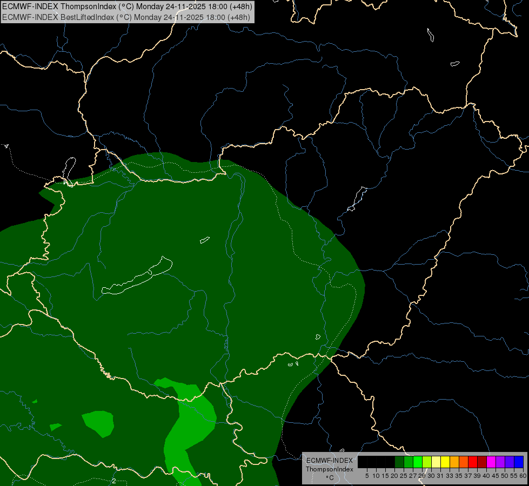
Task: Click the BestLiftedIndex title line at top
Action: click(x=126, y=17)
